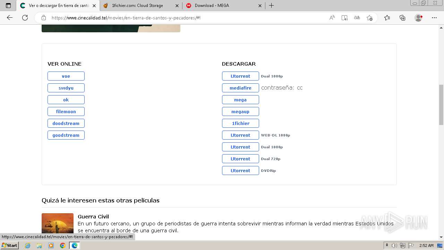Open the tab actions menu icon
Viewport: 444px width, 250px height.
tap(8, 6)
